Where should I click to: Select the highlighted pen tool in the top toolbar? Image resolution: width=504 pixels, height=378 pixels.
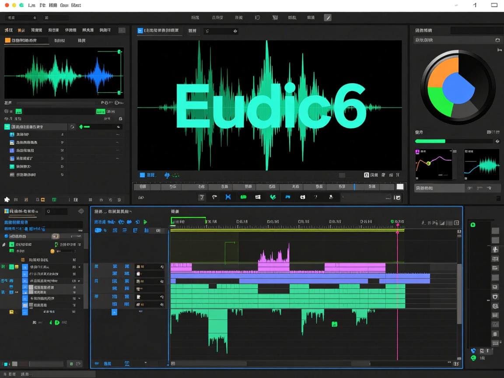(328, 17)
